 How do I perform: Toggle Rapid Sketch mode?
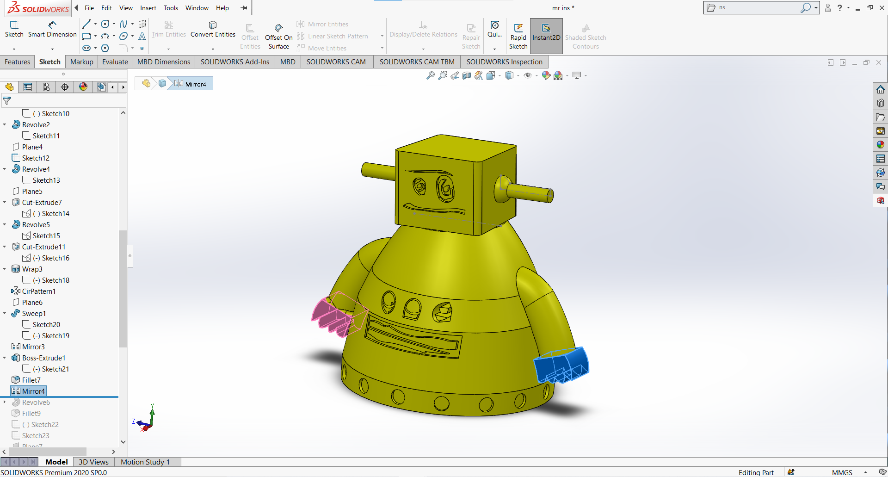(x=518, y=36)
